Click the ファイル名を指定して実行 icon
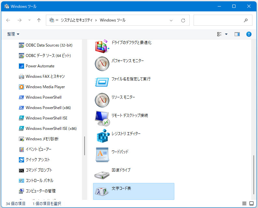The width and height of the screenshot is (258, 208). tap(102, 82)
